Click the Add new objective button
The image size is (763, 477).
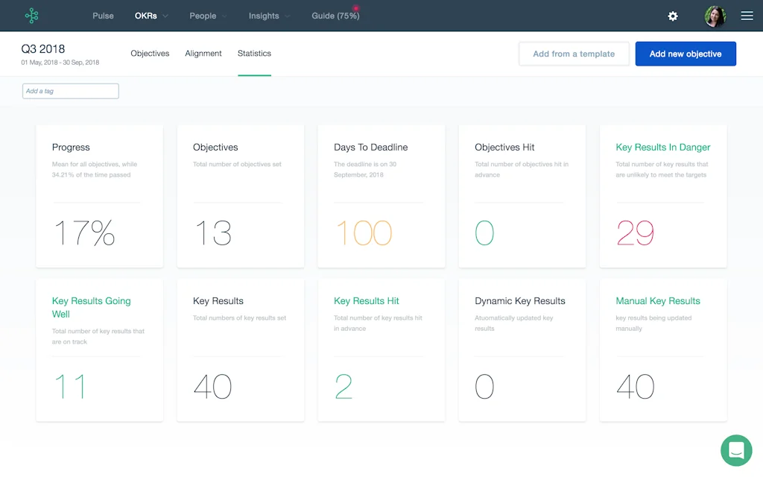point(686,54)
